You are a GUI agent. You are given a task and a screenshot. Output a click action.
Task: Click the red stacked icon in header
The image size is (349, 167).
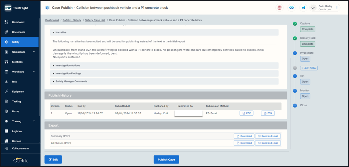pyautogui.click(x=280, y=8)
